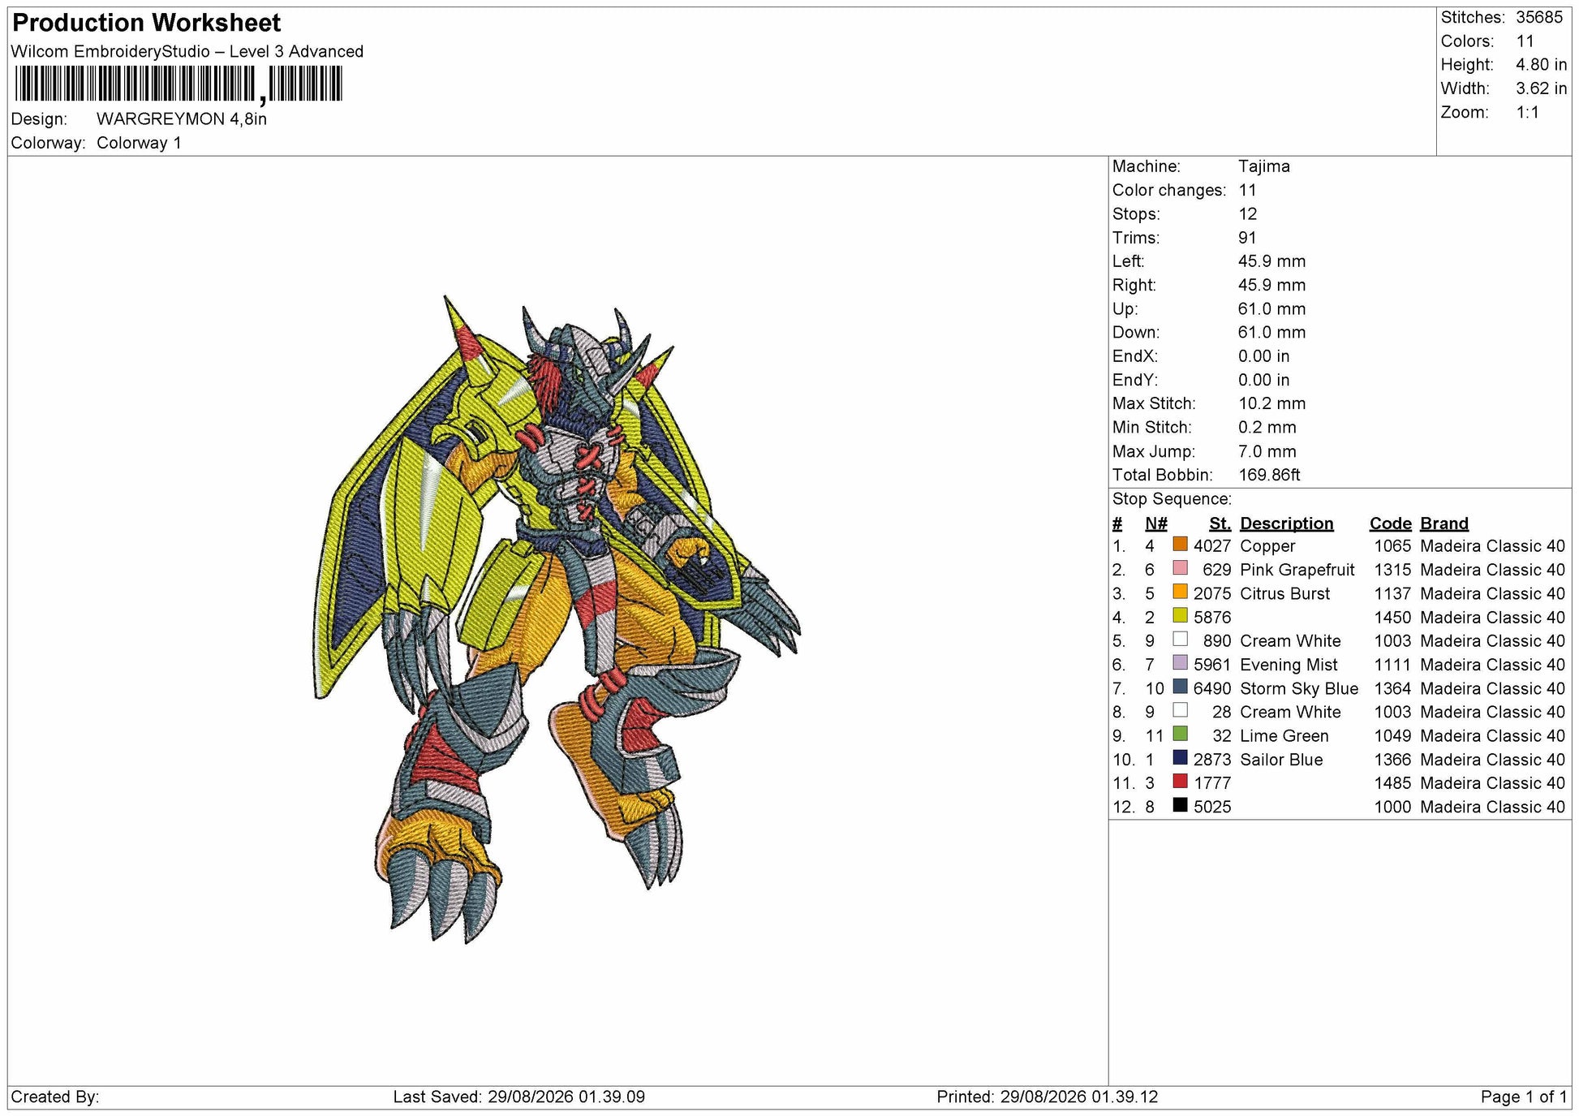Click the "Description" column header
The height and width of the screenshot is (1116, 1579).
[1287, 524]
